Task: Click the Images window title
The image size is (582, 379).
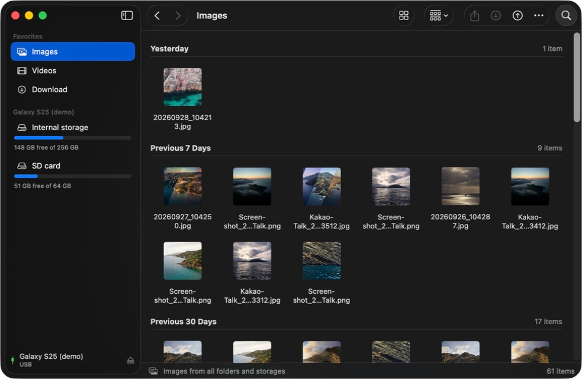Action: tap(211, 15)
